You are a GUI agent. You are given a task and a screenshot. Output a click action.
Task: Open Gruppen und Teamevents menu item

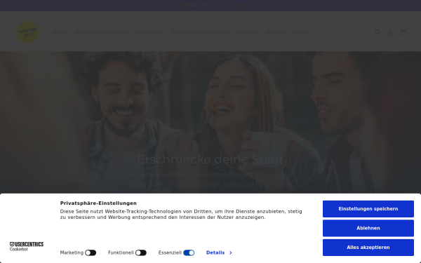click(200, 32)
